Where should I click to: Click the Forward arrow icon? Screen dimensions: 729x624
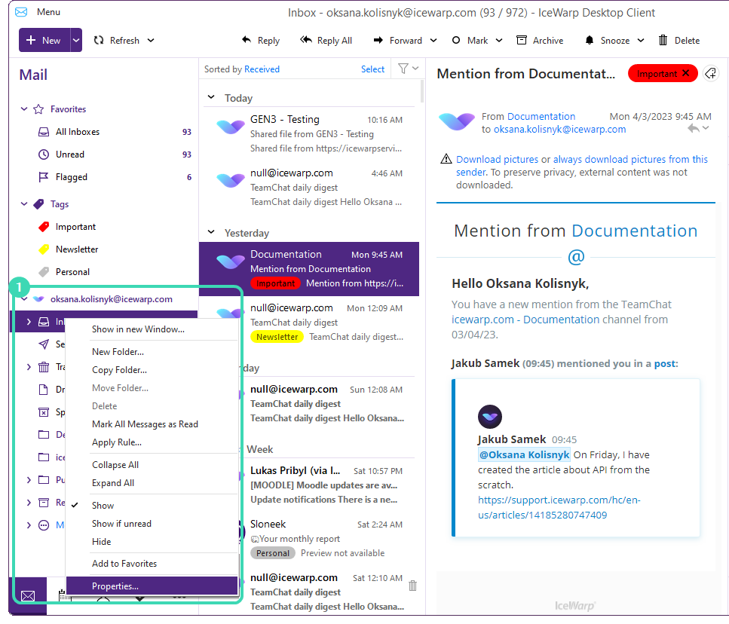click(x=377, y=41)
